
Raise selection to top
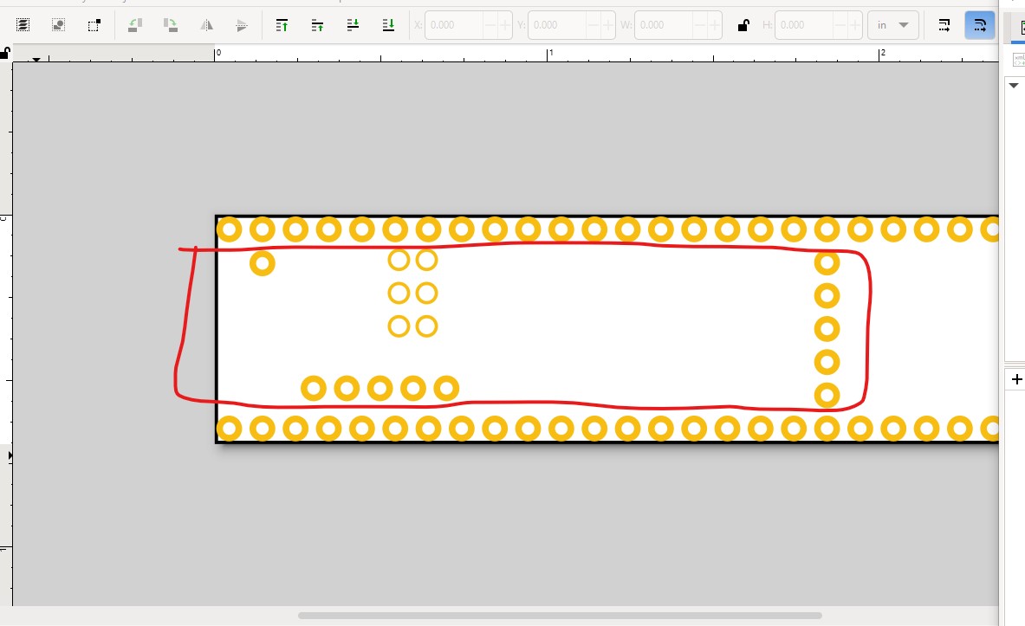click(282, 25)
